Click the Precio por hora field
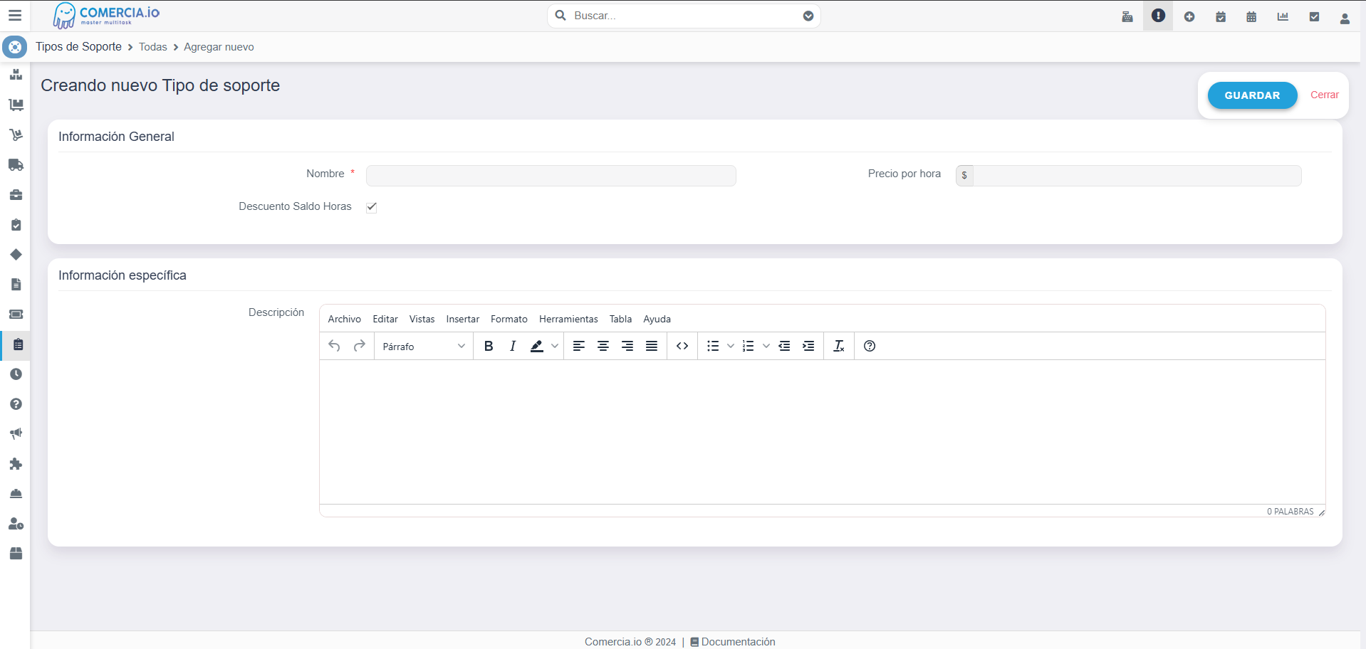The image size is (1366, 649). coord(1137,176)
